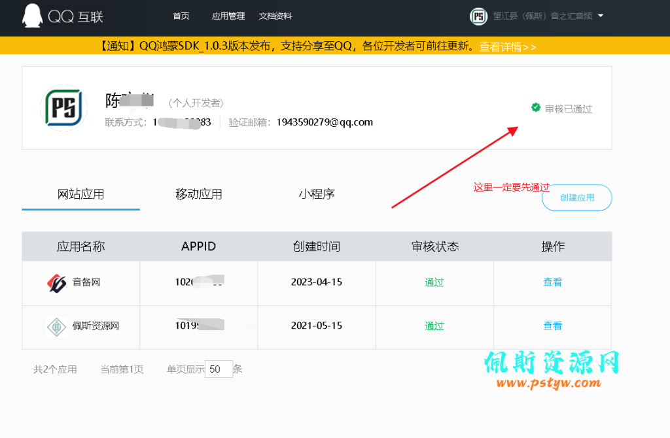Open the PS avatar in top bar
670x438 pixels.
[478, 16]
